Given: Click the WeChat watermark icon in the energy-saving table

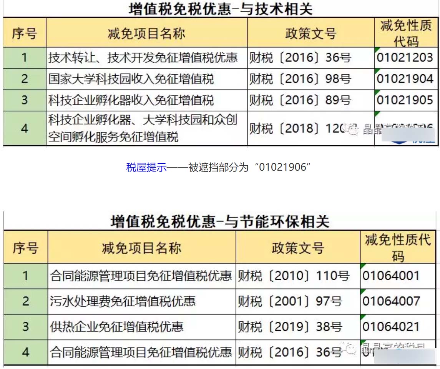Looking at the screenshot, I should (350, 349).
